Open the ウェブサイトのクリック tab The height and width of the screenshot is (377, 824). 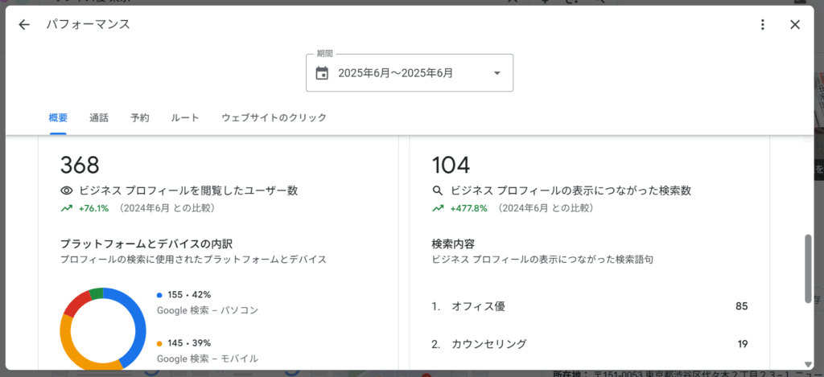[274, 117]
